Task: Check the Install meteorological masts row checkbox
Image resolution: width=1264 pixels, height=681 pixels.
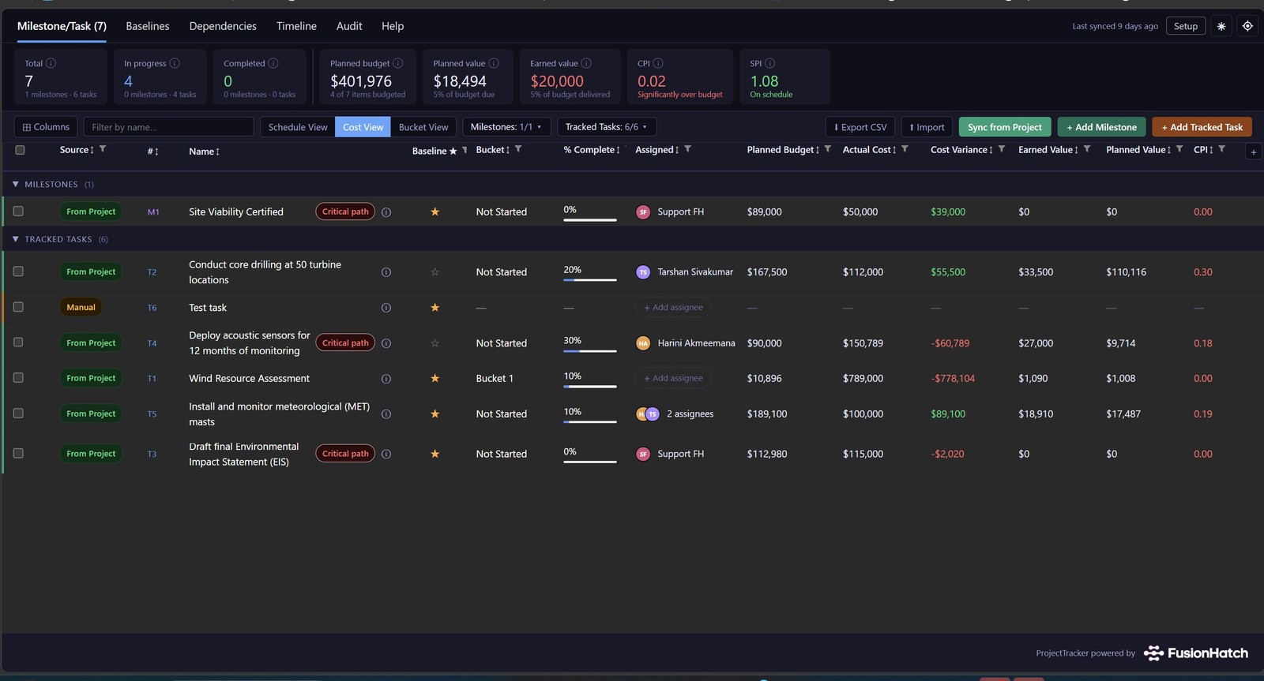Action: click(18, 413)
